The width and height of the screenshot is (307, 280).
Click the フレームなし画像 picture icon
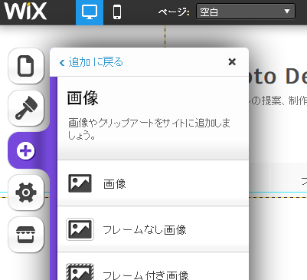(x=80, y=229)
